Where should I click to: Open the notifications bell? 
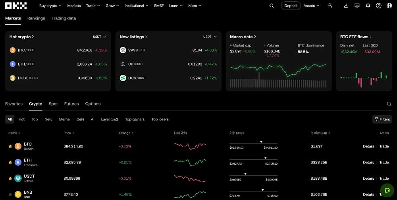click(368, 6)
